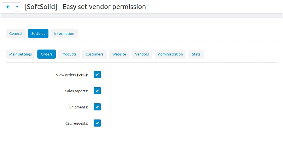This screenshot has height=141, width=283.
Task: Switch to Customers sub-tab
Action: [x=94, y=54]
